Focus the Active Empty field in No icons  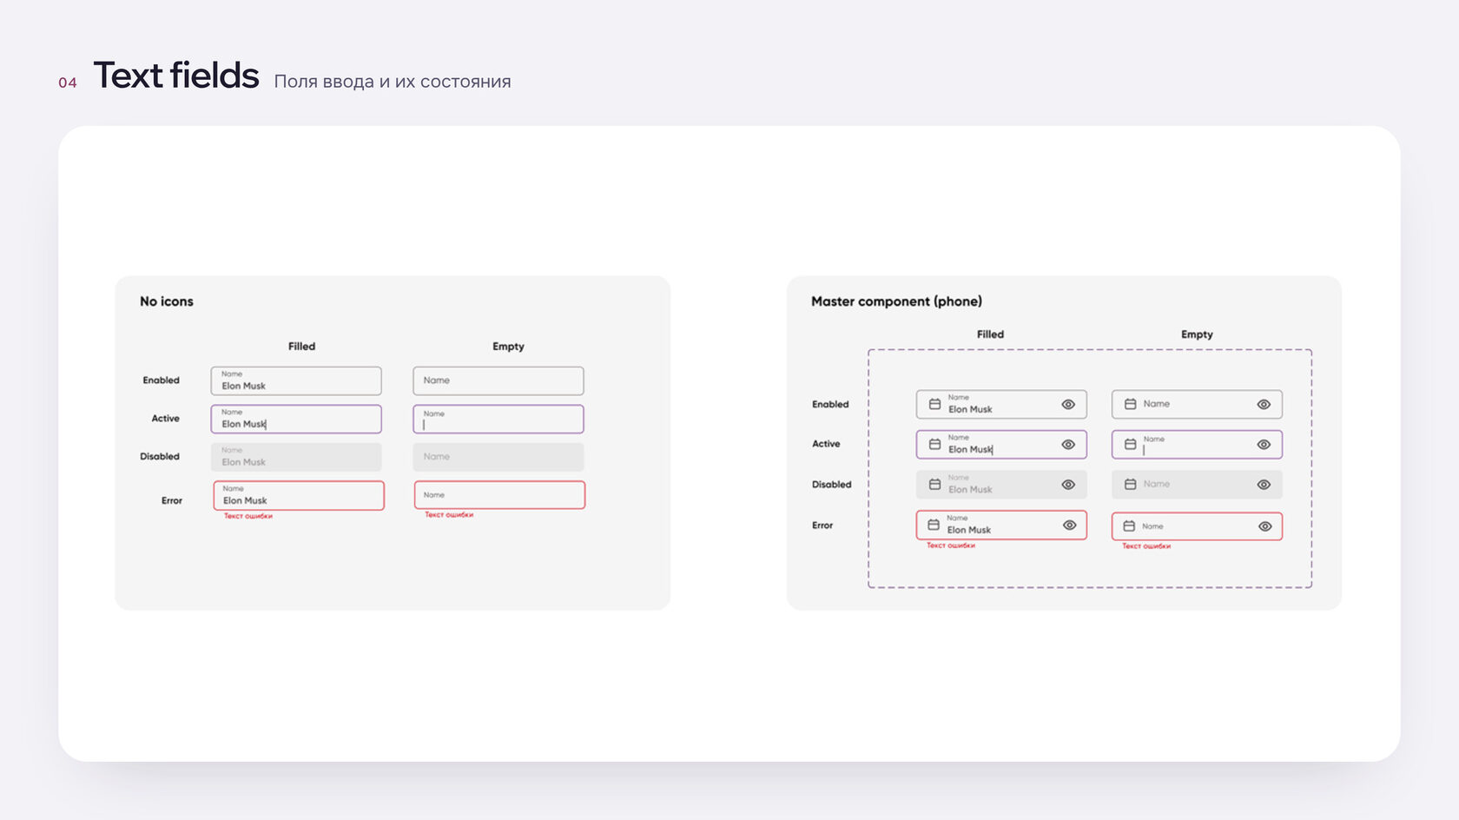[498, 419]
